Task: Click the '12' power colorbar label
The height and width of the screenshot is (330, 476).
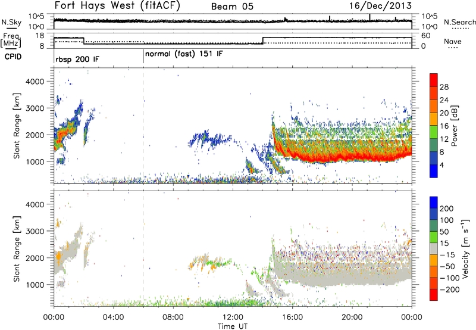Action: pos(444,139)
